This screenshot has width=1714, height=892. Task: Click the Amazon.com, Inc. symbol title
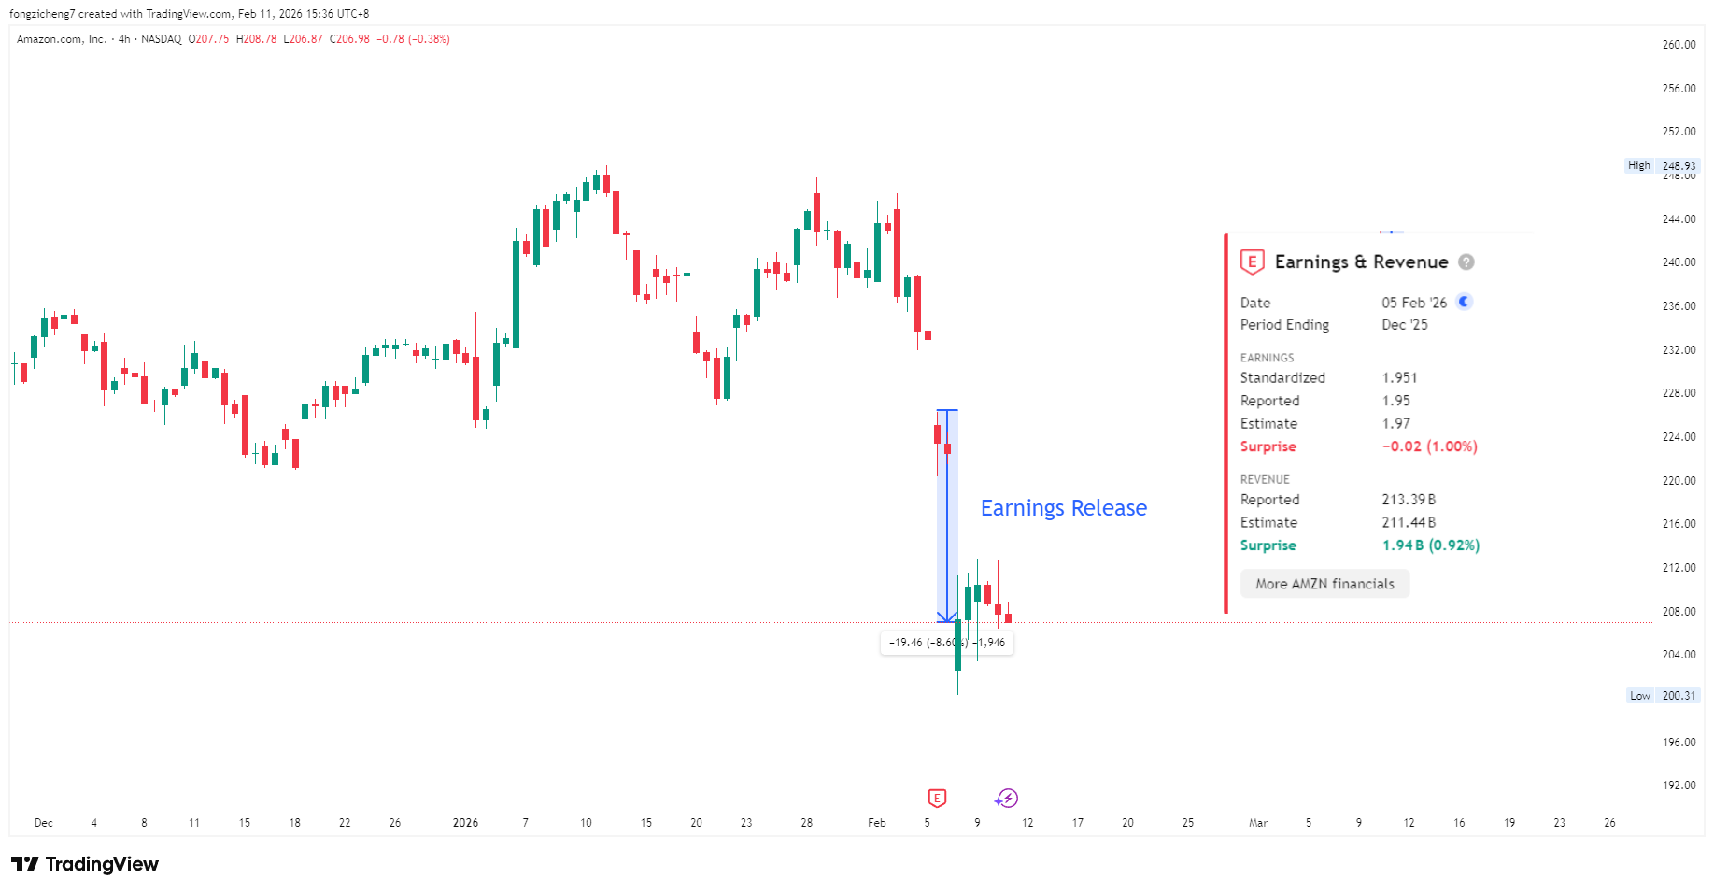62,39
